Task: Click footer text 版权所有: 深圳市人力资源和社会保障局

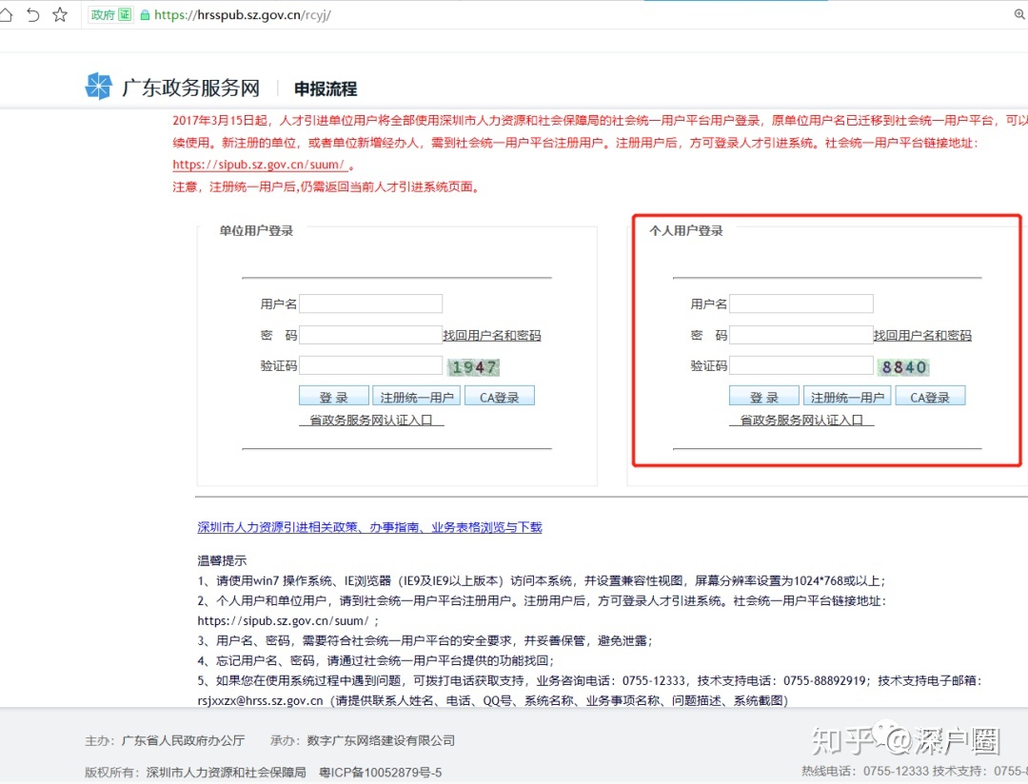Action: 195,773
